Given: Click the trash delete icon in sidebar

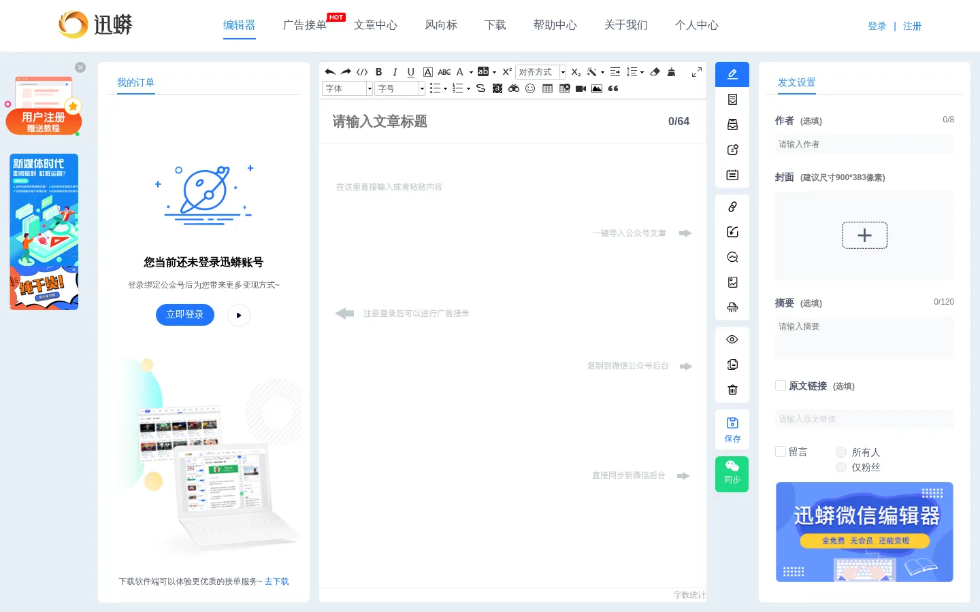Looking at the screenshot, I should [x=732, y=390].
